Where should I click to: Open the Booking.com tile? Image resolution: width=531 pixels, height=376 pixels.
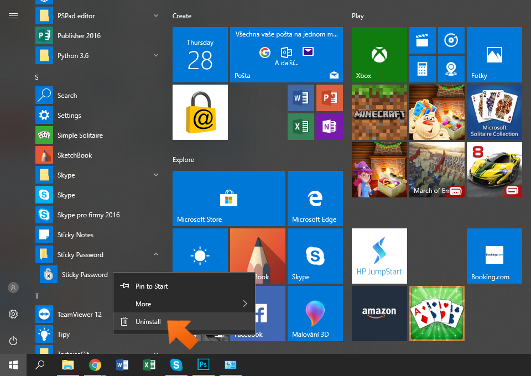[494, 256]
